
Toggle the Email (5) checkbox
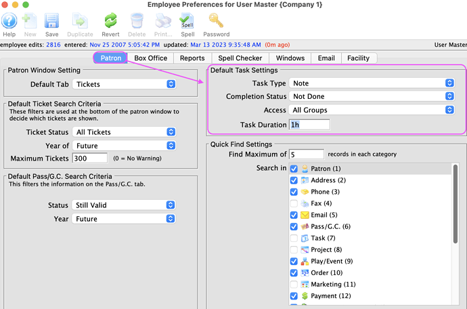coord(294,215)
